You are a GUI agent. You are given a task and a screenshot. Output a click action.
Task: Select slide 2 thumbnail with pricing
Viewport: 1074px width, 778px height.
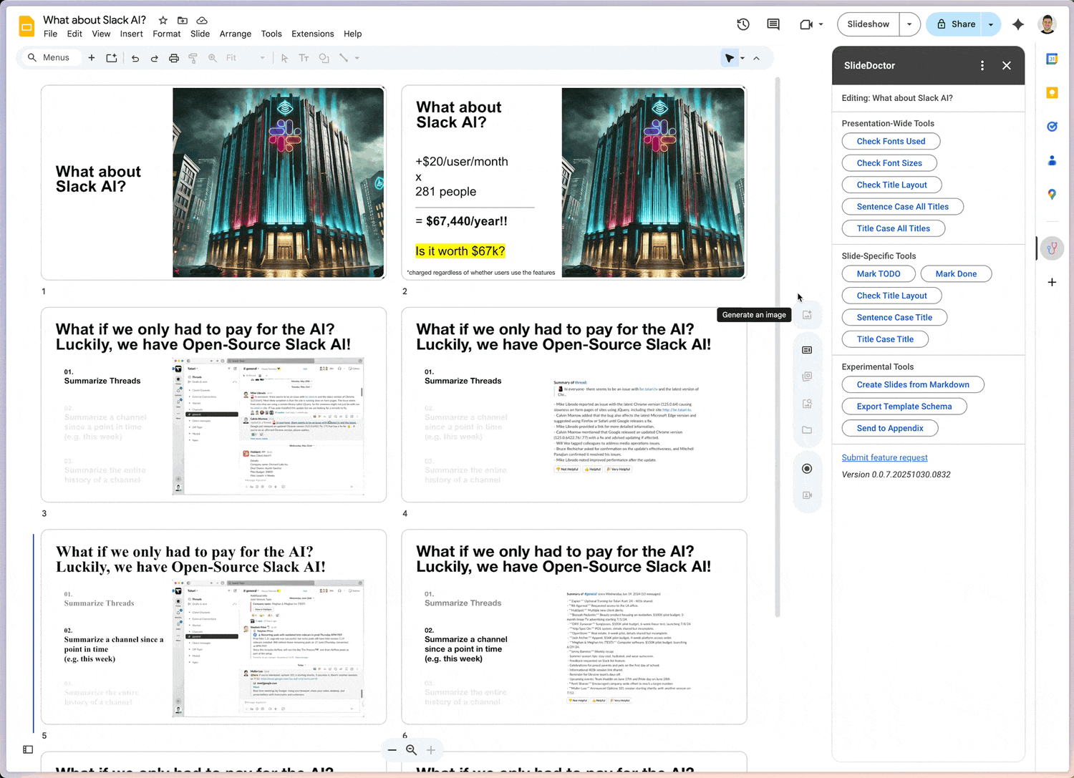[x=574, y=183]
